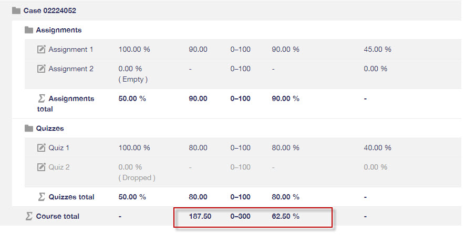Open the Assignment 2 link
Image resolution: width=465 pixels, height=235 pixels.
(x=71, y=69)
